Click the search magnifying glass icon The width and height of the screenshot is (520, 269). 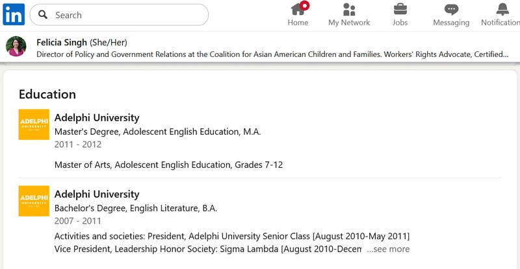tap(43, 14)
